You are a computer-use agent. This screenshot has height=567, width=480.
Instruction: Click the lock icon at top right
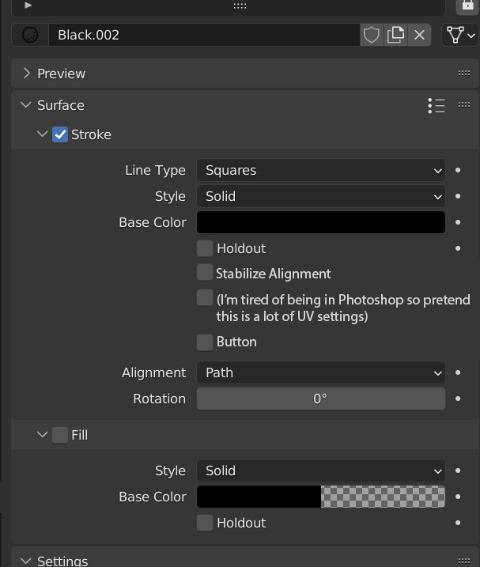(x=467, y=5)
